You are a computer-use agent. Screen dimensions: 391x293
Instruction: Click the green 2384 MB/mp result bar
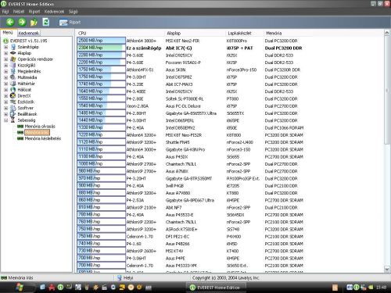(x=101, y=48)
